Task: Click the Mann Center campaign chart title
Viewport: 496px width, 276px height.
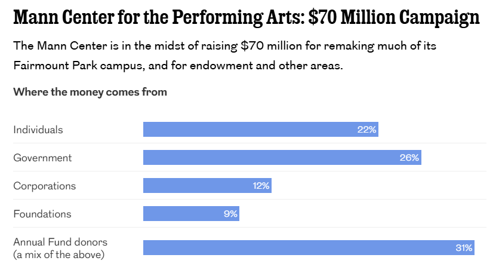Action: pyautogui.click(x=246, y=17)
